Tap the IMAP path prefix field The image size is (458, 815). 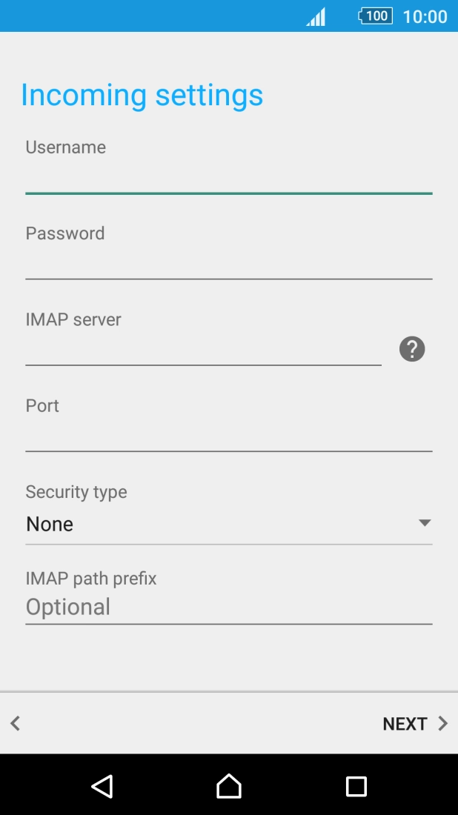click(x=228, y=608)
